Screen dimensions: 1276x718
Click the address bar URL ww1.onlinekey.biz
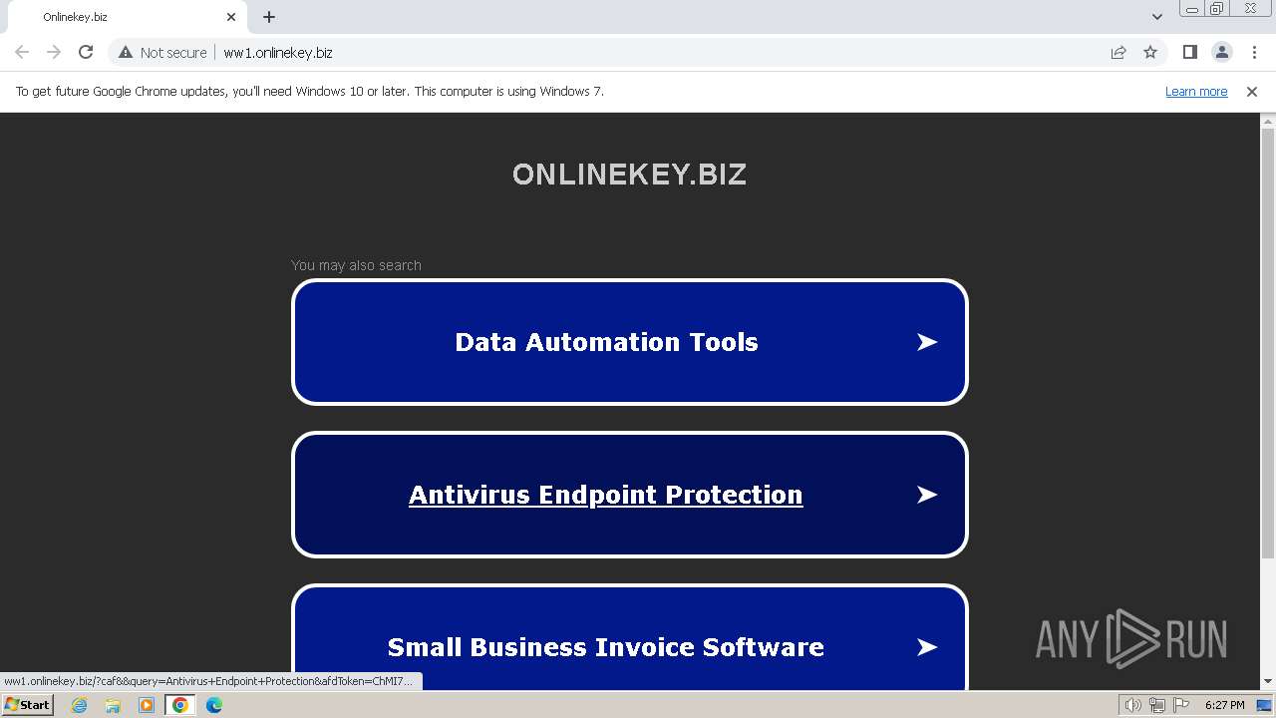(278, 52)
